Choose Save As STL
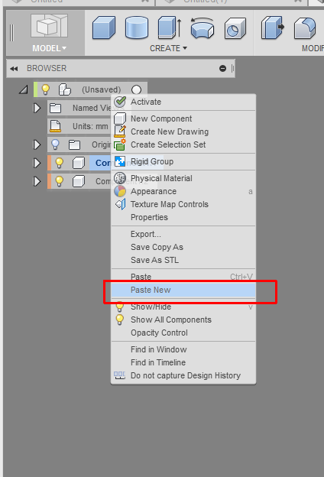Viewport: 324px width, 477px height. click(183, 261)
